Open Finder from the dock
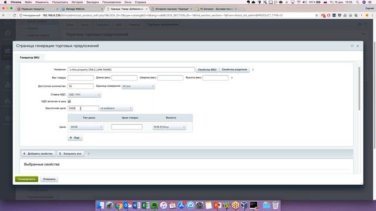Viewport: 376px width, 211px height. [100, 205]
